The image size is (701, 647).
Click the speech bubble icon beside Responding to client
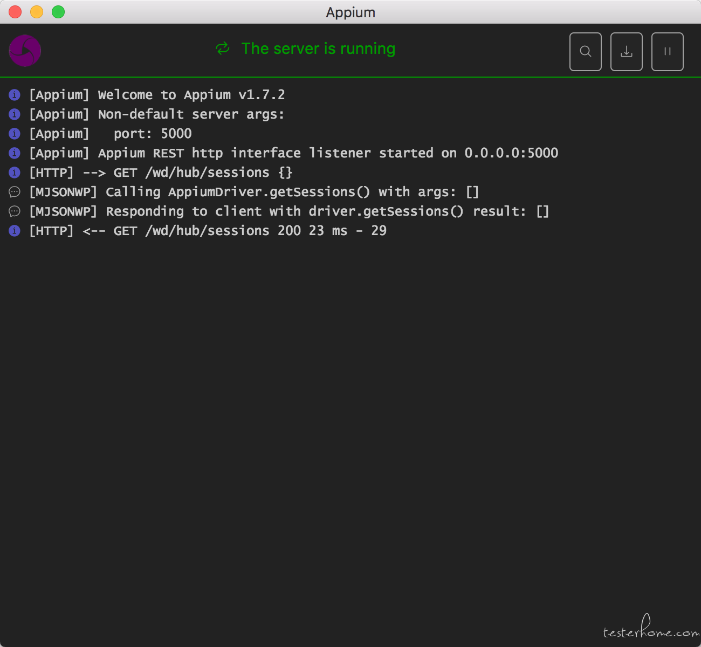[15, 211]
